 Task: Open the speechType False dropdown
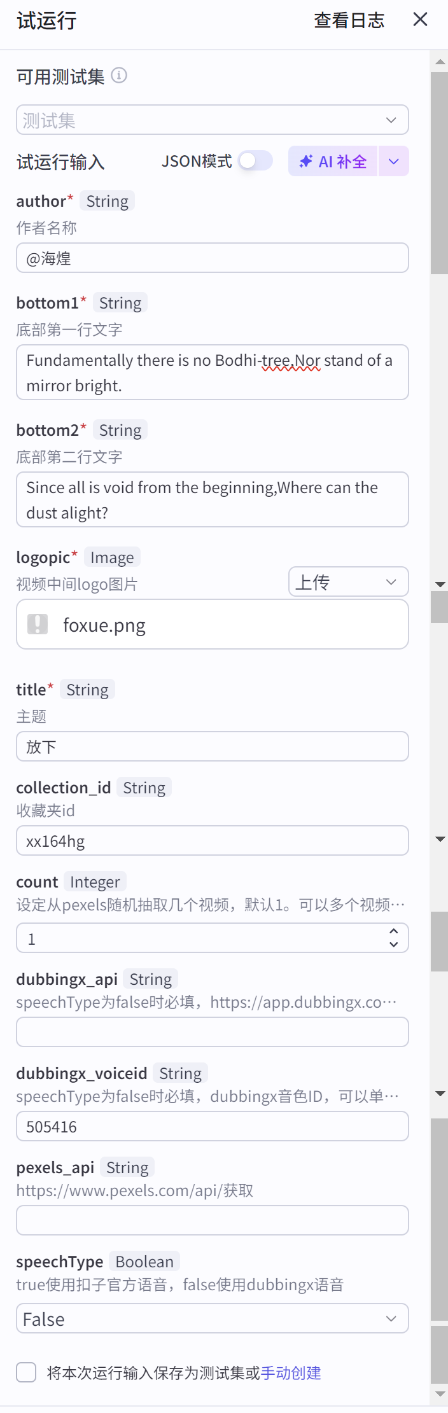(213, 1319)
